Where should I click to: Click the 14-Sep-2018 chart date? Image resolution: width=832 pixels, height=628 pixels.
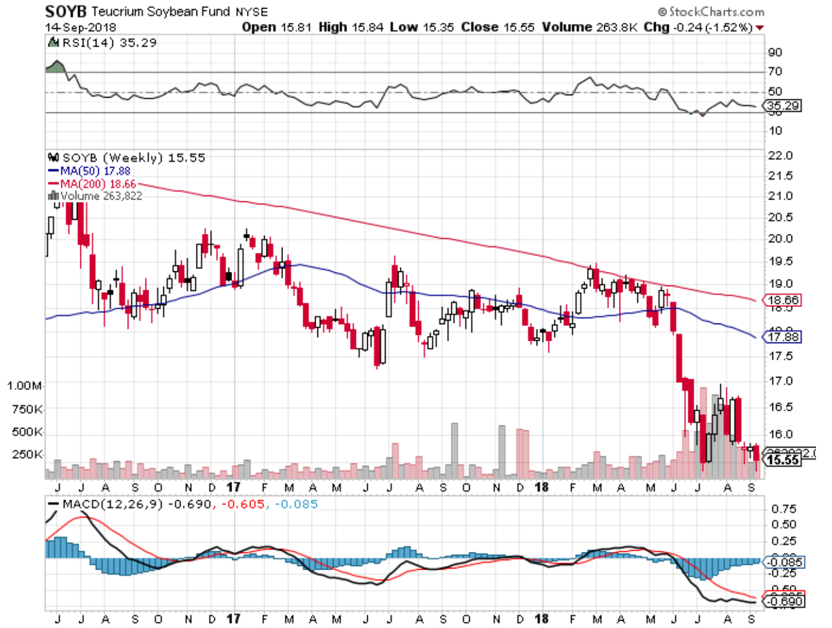[80, 28]
